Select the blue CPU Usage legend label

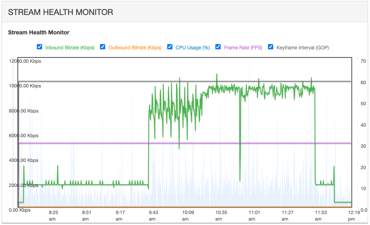pos(192,48)
